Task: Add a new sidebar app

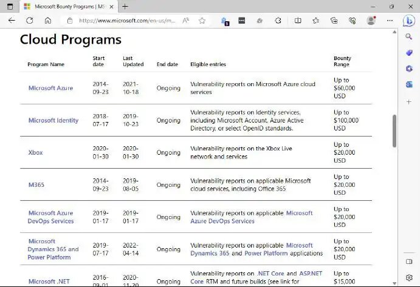Action: click(x=408, y=102)
